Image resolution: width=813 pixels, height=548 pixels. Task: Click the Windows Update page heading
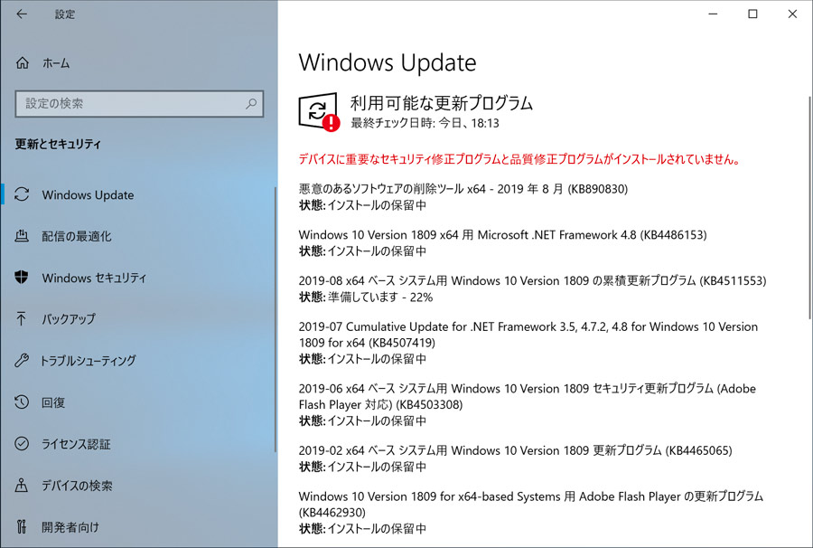point(388,62)
